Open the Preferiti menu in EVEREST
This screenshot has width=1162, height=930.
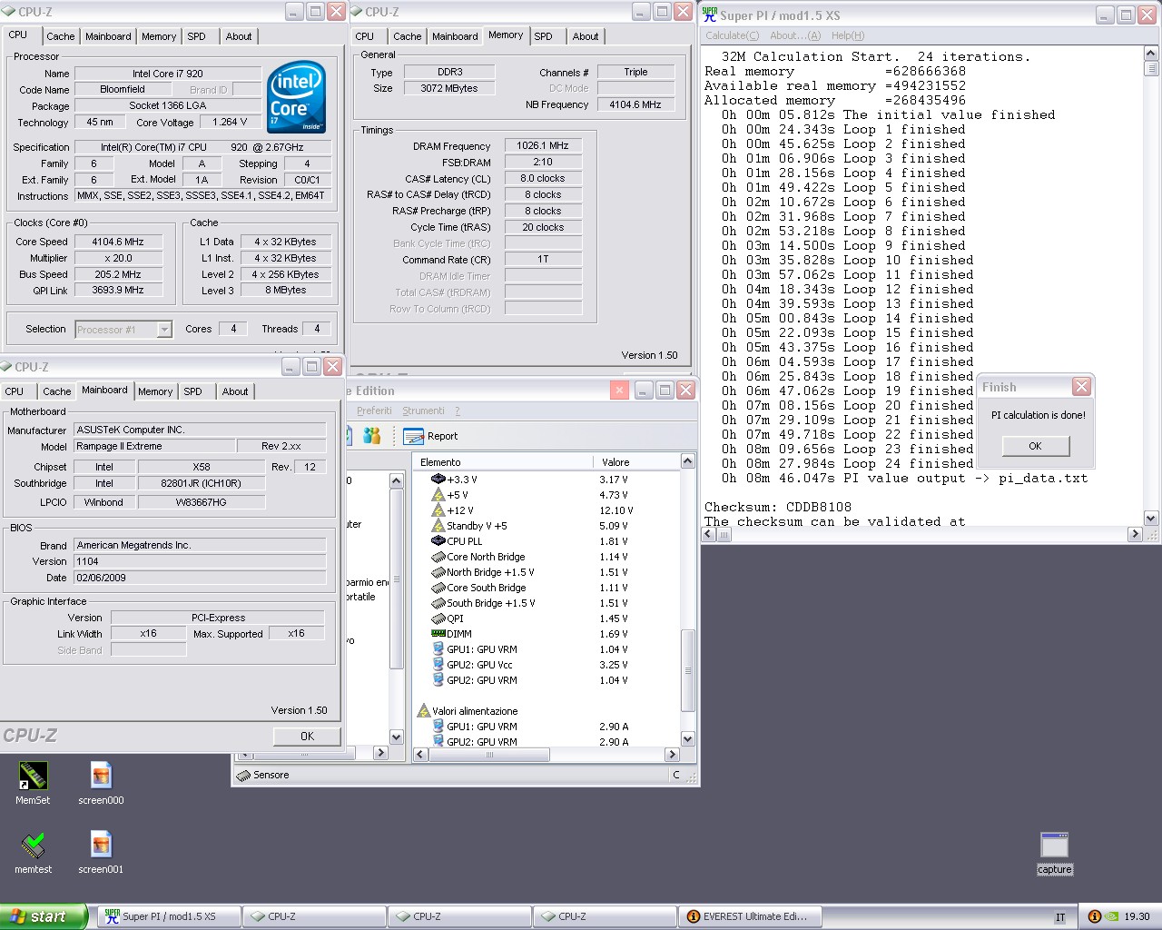[x=374, y=411]
